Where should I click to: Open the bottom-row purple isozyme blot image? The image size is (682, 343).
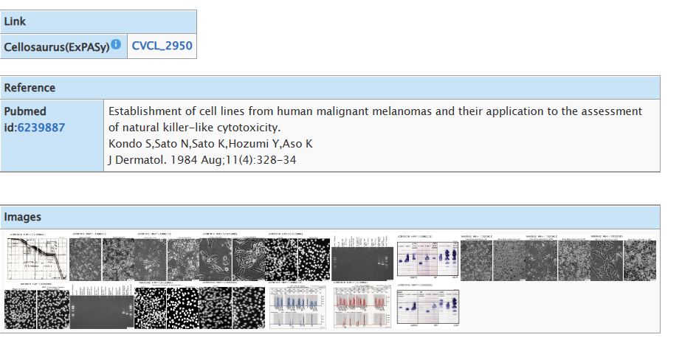[428, 305]
